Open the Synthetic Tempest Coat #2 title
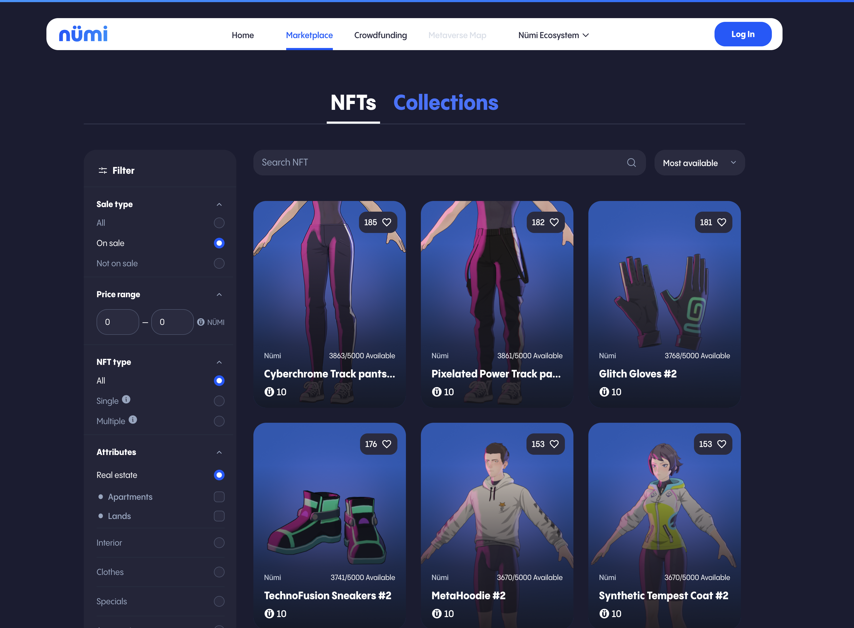This screenshot has height=628, width=854. [663, 596]
